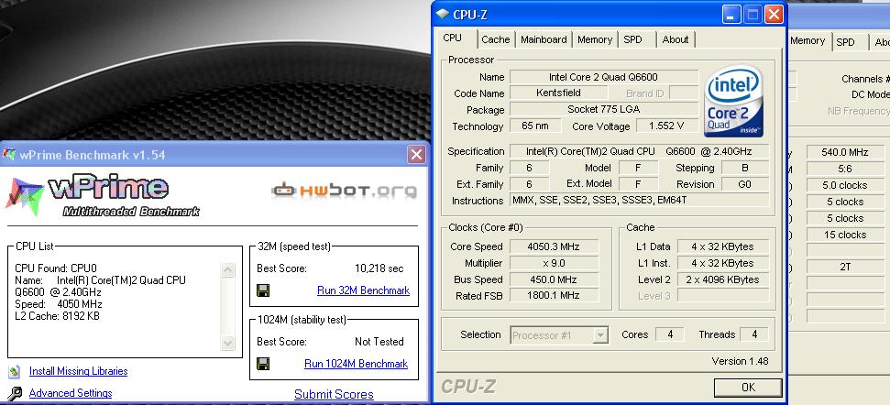
Task: Click the Package value Socket 775 LGA
Action: coord(604,109)
